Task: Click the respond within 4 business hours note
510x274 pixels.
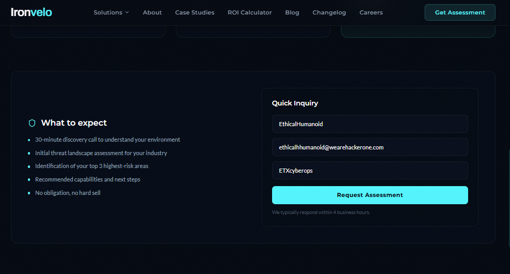Action: tap(321, 212)
